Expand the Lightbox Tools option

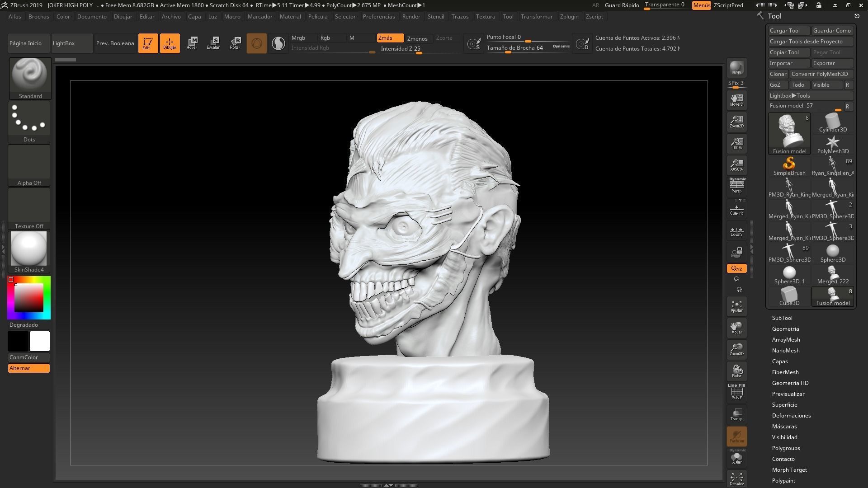coord(811,96)
